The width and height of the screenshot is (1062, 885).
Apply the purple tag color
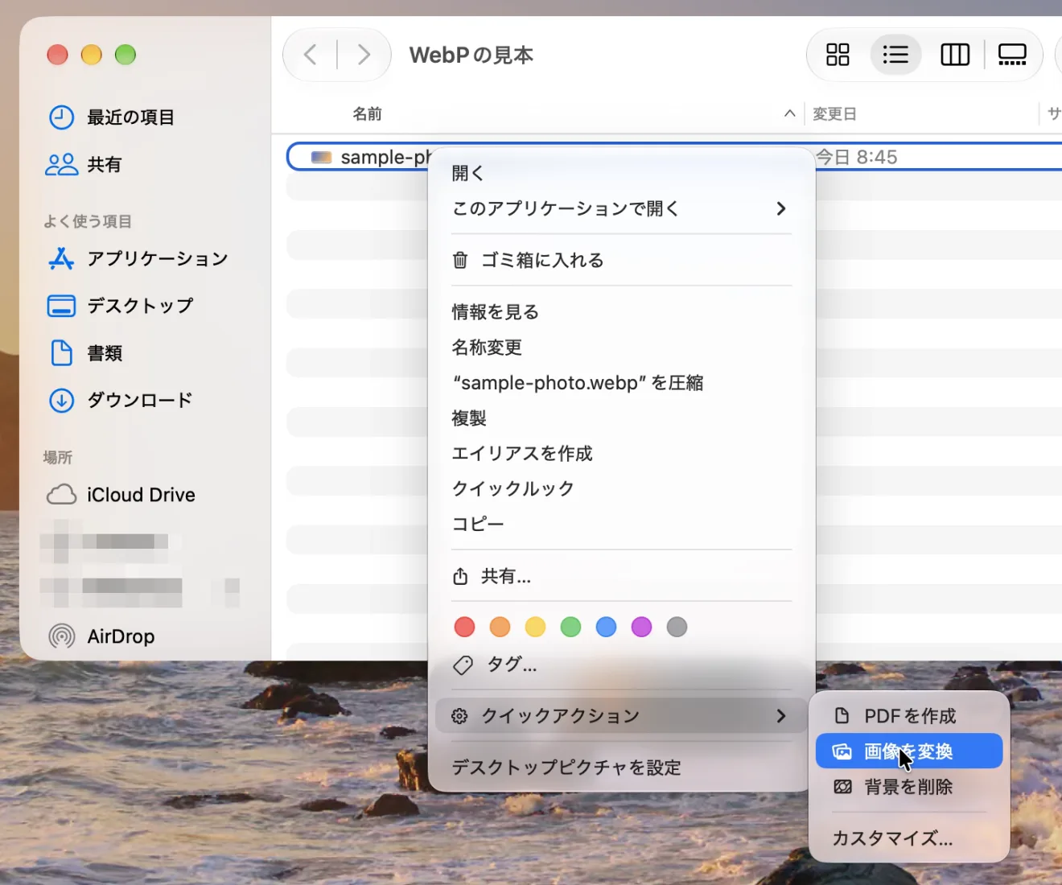point(641,627)
